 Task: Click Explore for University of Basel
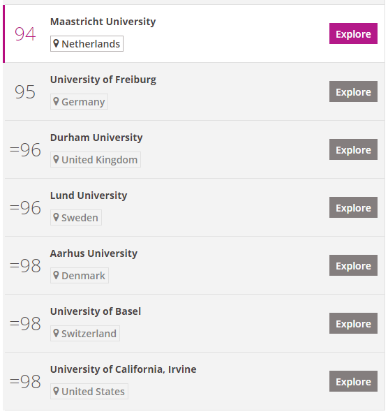tap(353, 323)
